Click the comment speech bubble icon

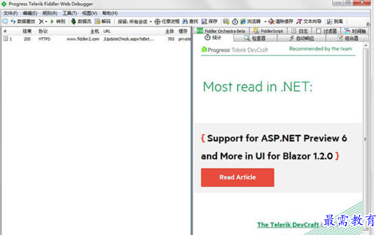coord(5,21)
